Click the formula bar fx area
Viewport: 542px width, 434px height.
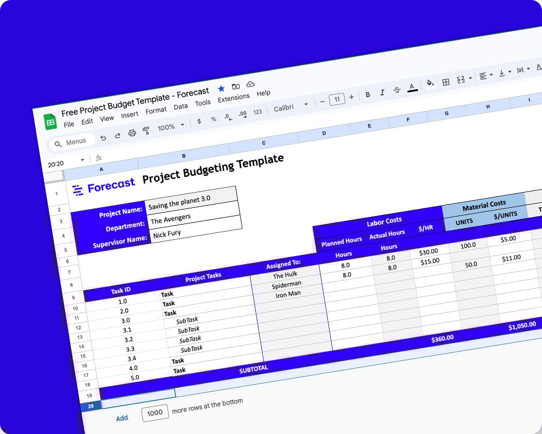pos(99,158)
